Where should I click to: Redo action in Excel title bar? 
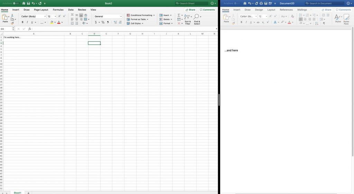pyautogui.click(x=40, y=3)
